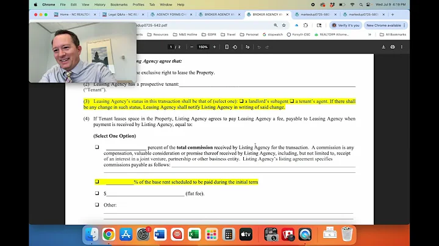
Task: Open Wi-Fi menu in menu bar
Action: pyautogui.click(x=352, y=4)
